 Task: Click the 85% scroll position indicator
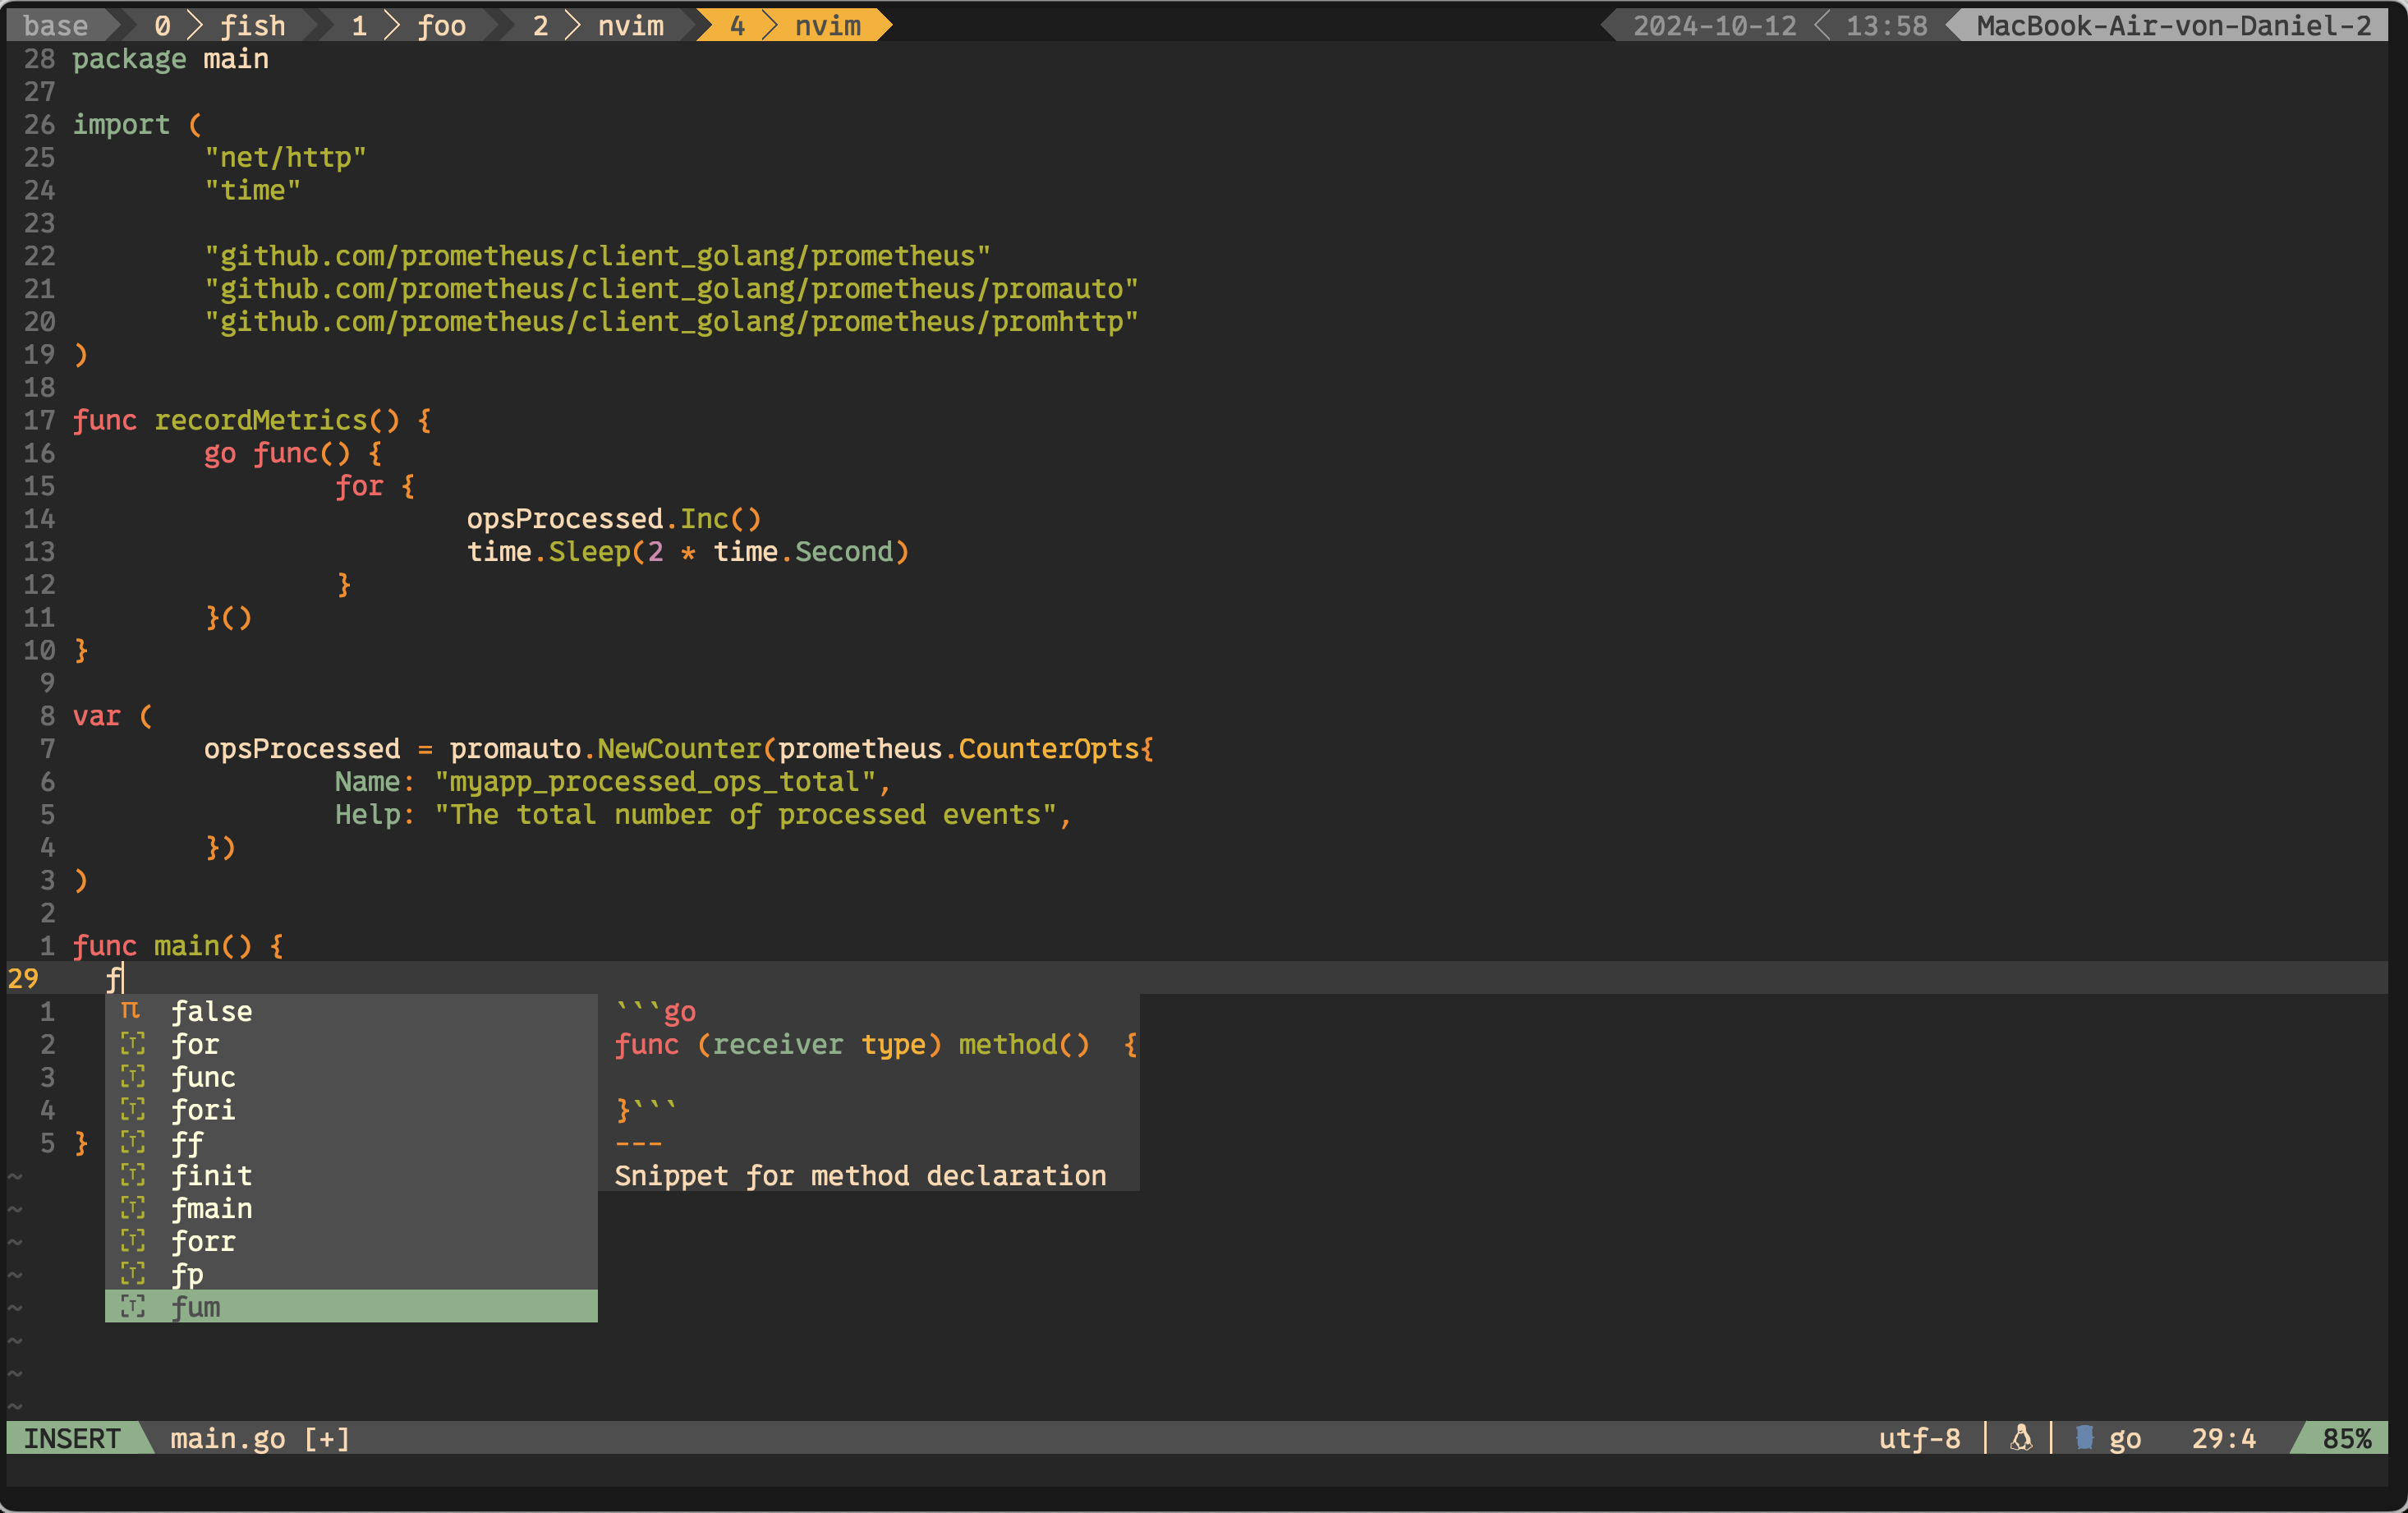(x=2346, y=1438)
